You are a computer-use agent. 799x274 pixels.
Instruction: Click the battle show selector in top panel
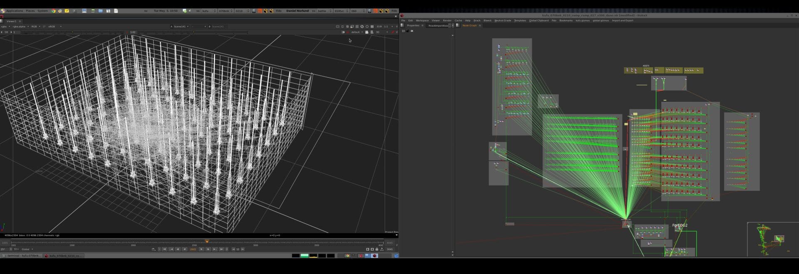pyautogui.click(x=325, y=11)
